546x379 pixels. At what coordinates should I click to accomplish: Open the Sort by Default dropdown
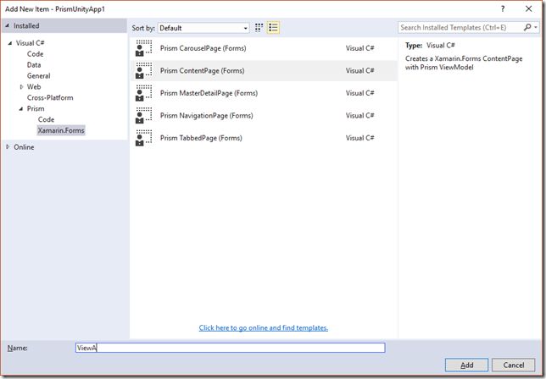click(x=203, y=28)
